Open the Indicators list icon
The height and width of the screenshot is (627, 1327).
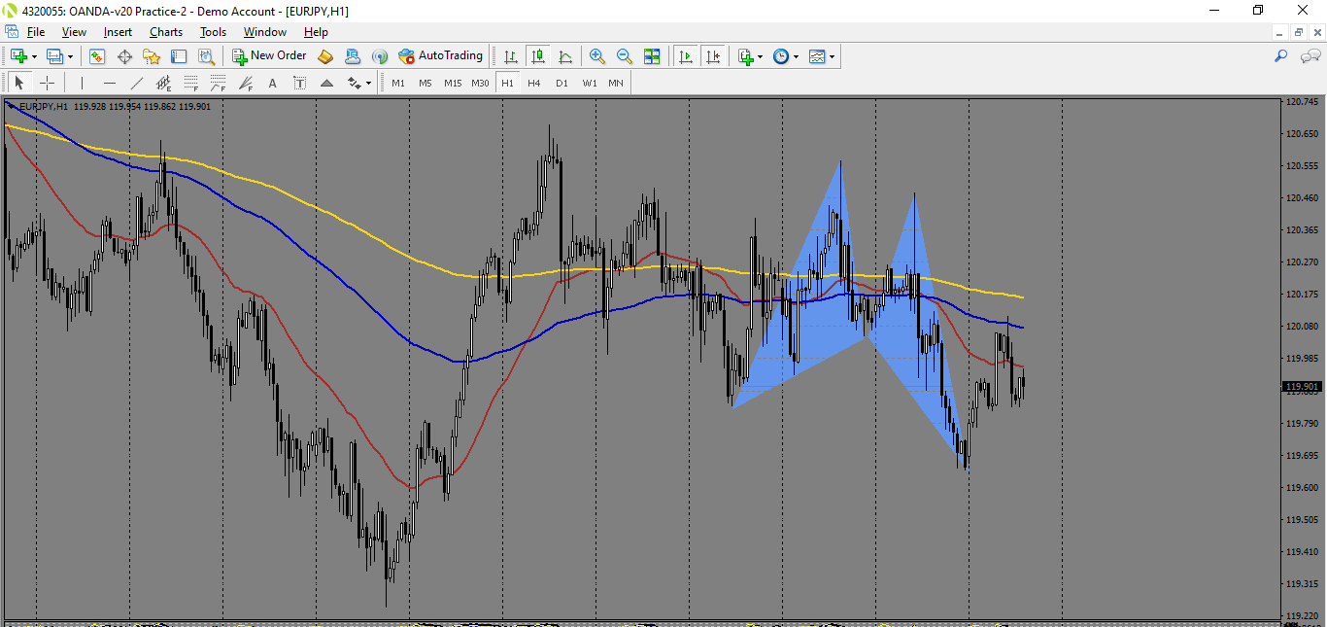coord(745,56)
